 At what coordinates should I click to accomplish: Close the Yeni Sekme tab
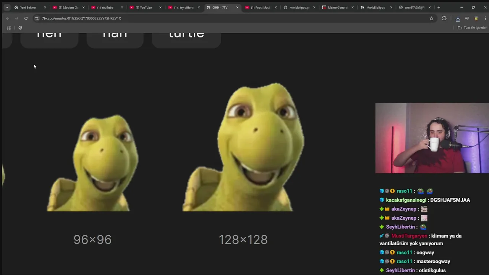(x=45, y=7)
